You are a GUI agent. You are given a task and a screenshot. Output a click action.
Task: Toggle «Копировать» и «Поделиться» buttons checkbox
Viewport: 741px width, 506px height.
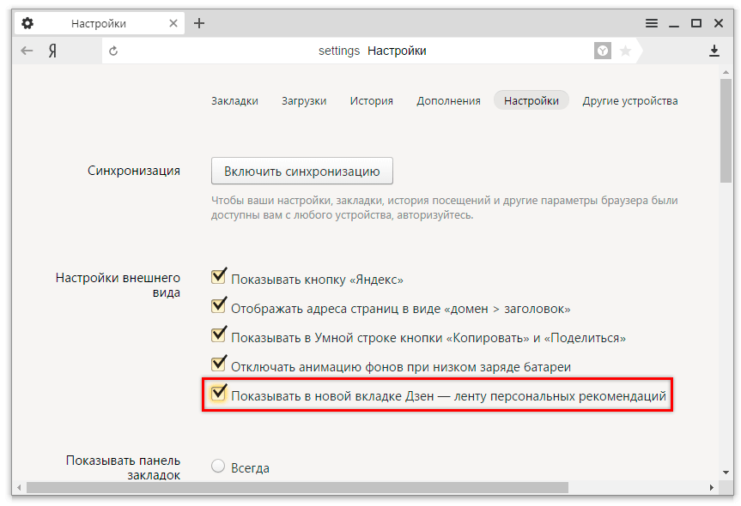(x=218, y=334)
